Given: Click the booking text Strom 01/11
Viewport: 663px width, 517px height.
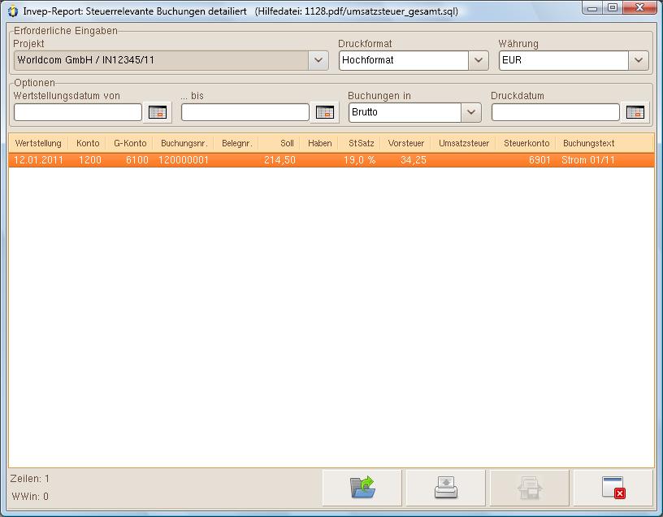Looking at the screenshot, I should point(587,160).
